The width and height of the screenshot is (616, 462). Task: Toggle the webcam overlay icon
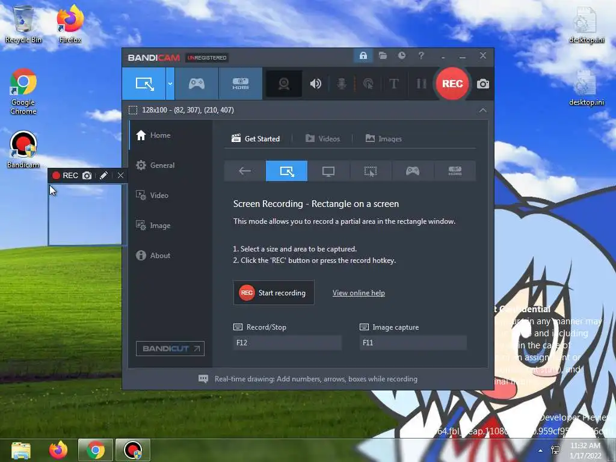point(284,84)
